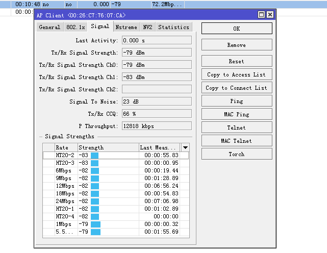Click the OK button
This screenshot has height=253, width=327.
(x=237, y=29)
